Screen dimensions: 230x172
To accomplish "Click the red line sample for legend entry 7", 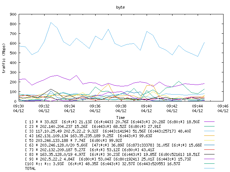I will point(209,150).
